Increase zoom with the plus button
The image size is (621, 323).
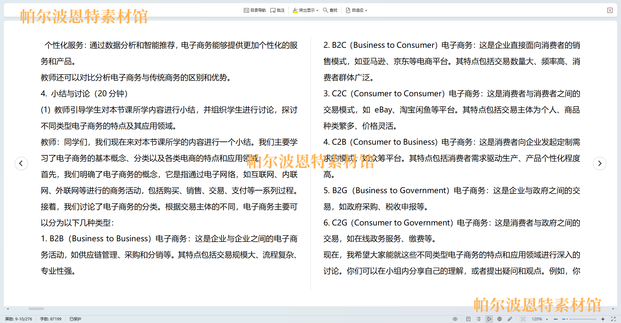click(x=603, y=319)
